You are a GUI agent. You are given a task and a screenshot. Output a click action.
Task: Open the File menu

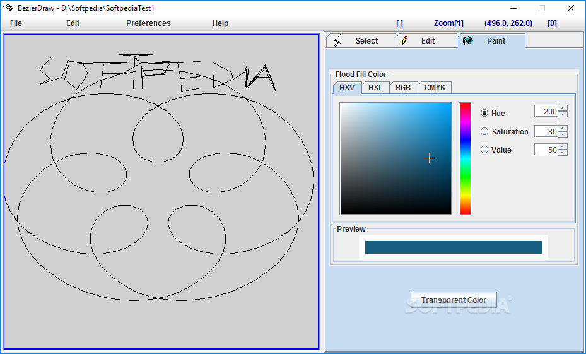(16, 23)
